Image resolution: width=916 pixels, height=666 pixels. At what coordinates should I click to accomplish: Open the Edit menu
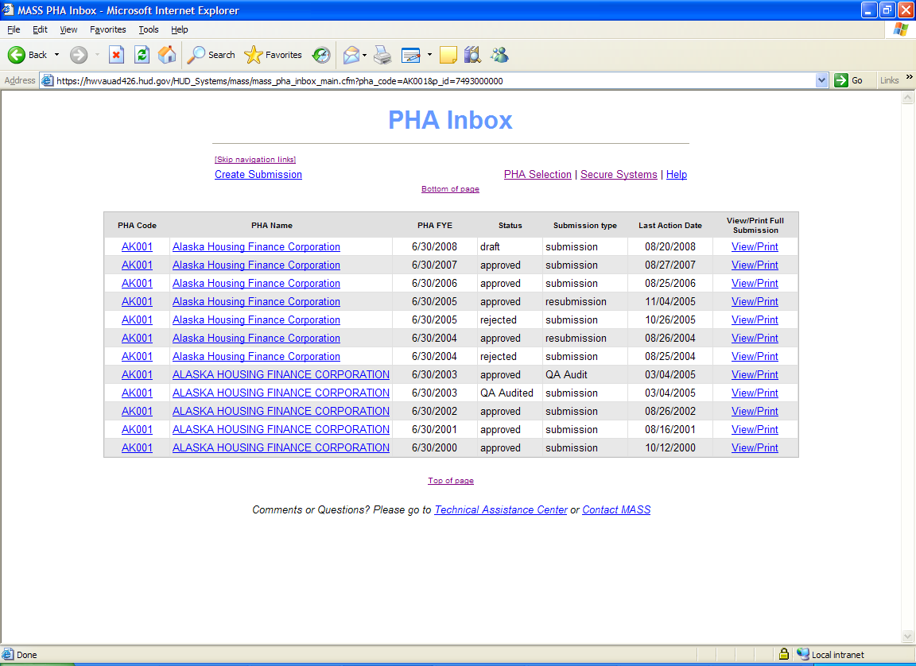40,29
